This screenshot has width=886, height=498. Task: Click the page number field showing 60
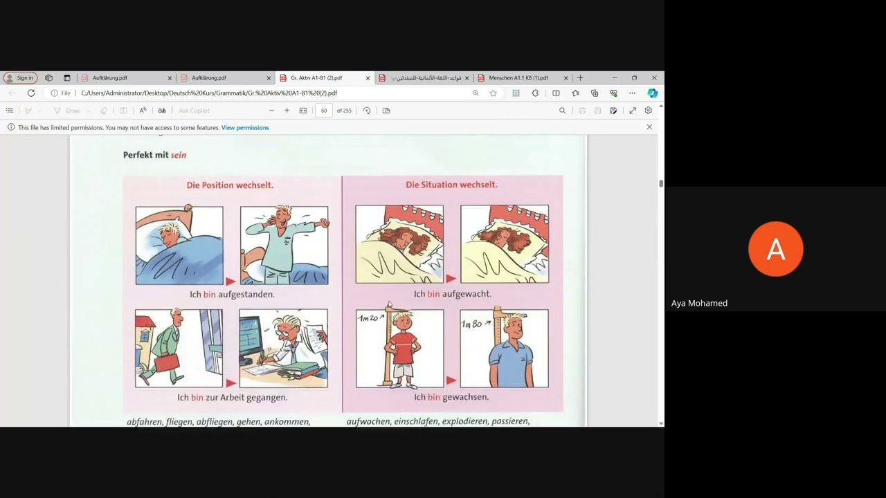[x=324, y=111]
